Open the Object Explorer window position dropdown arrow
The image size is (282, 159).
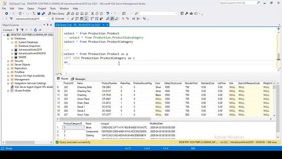click(44, 25)
